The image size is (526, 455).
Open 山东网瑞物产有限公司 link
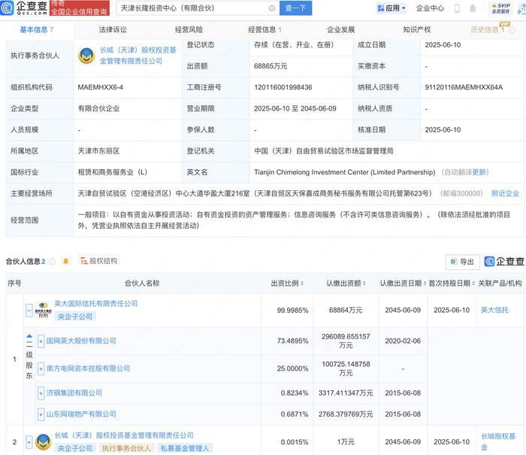coord(81,414)
